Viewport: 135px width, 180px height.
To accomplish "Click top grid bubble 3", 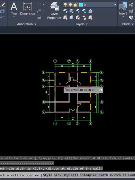I will pos(78,61).
